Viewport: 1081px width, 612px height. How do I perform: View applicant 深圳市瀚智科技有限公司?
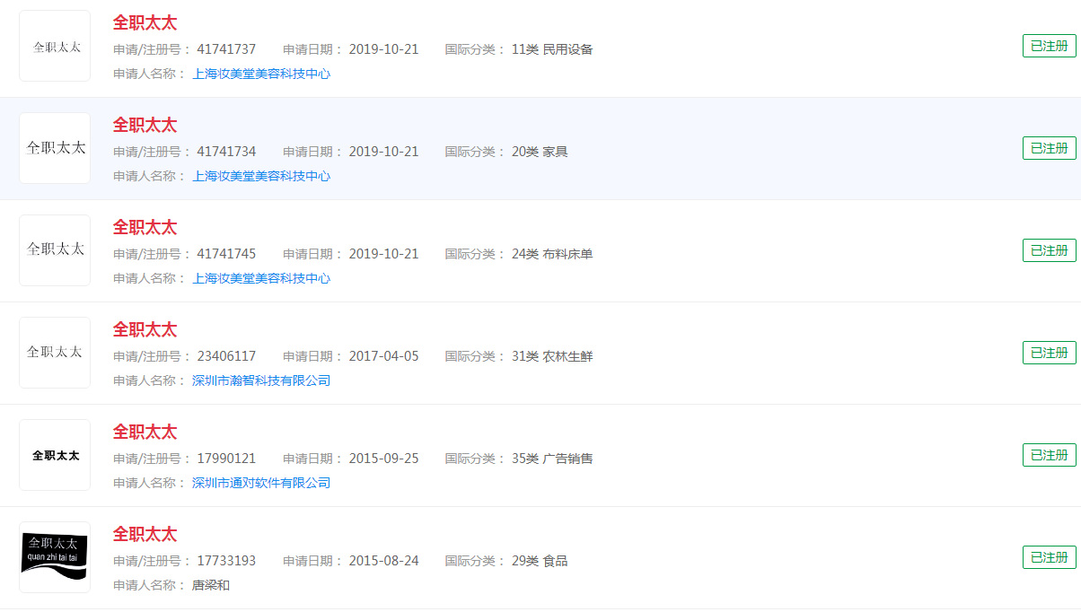[x=260, y=380]
